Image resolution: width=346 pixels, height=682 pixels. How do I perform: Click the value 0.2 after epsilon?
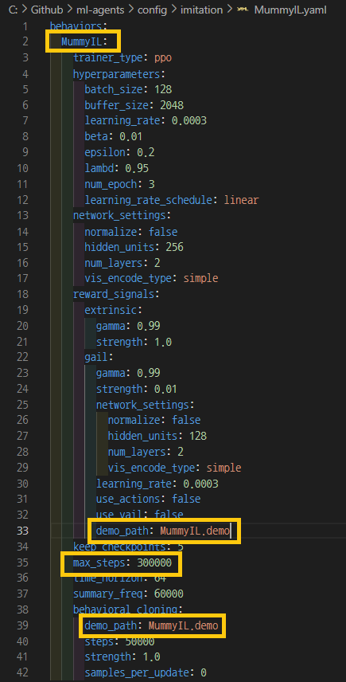[x=146, y=152]
